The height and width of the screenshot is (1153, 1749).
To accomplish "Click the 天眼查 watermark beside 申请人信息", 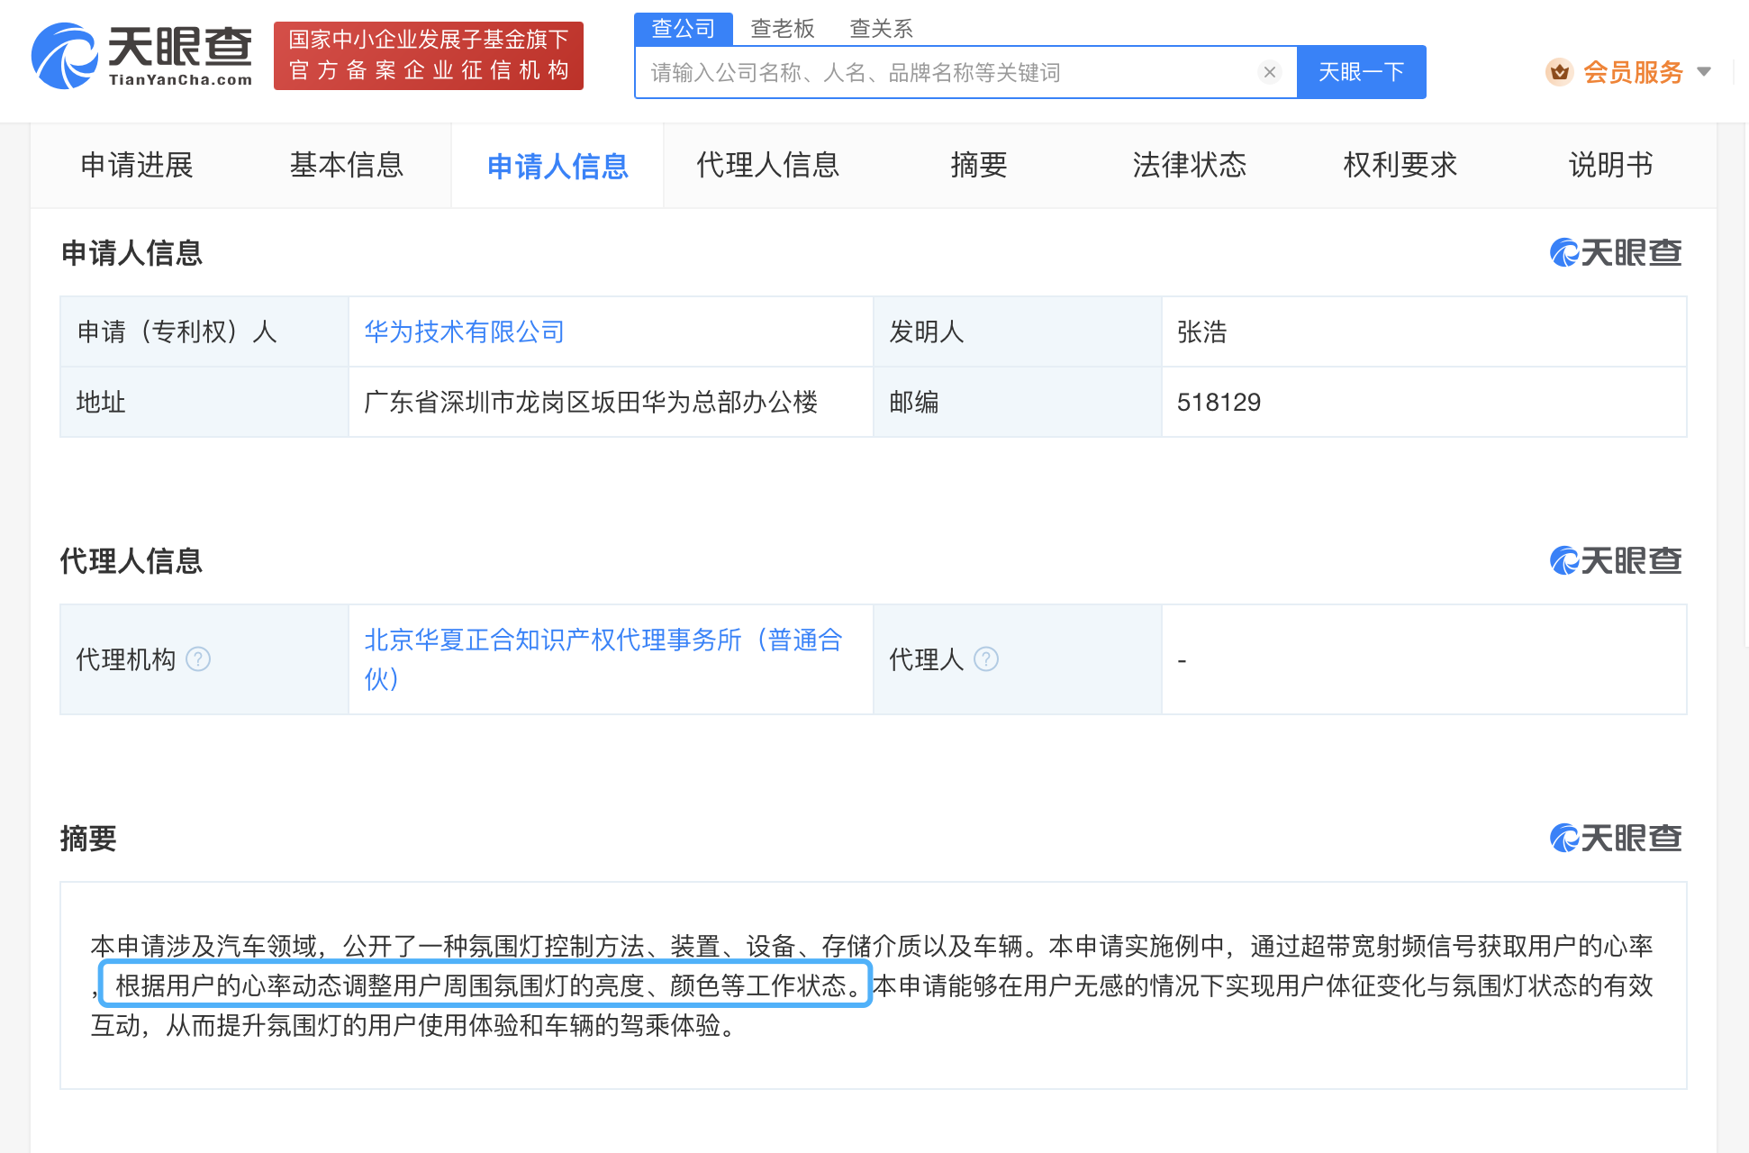I will click(1615, 253).
